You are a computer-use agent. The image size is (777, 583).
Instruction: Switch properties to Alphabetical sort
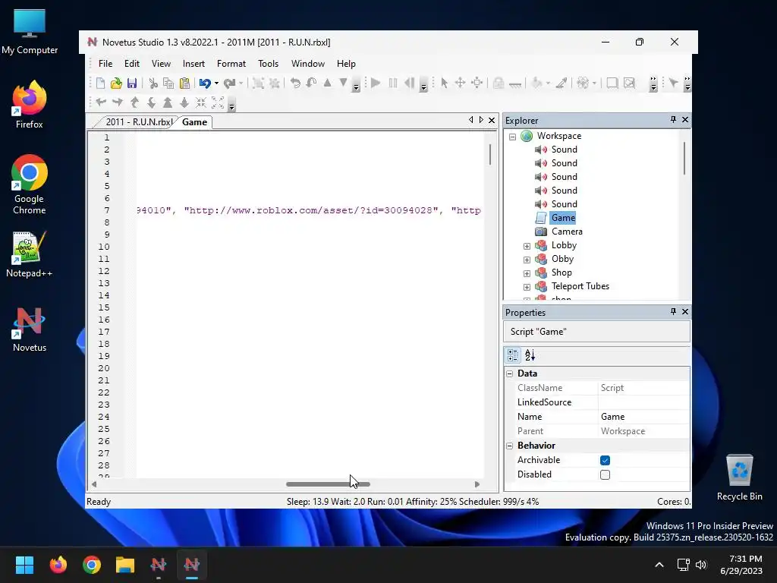pos(530,355)
